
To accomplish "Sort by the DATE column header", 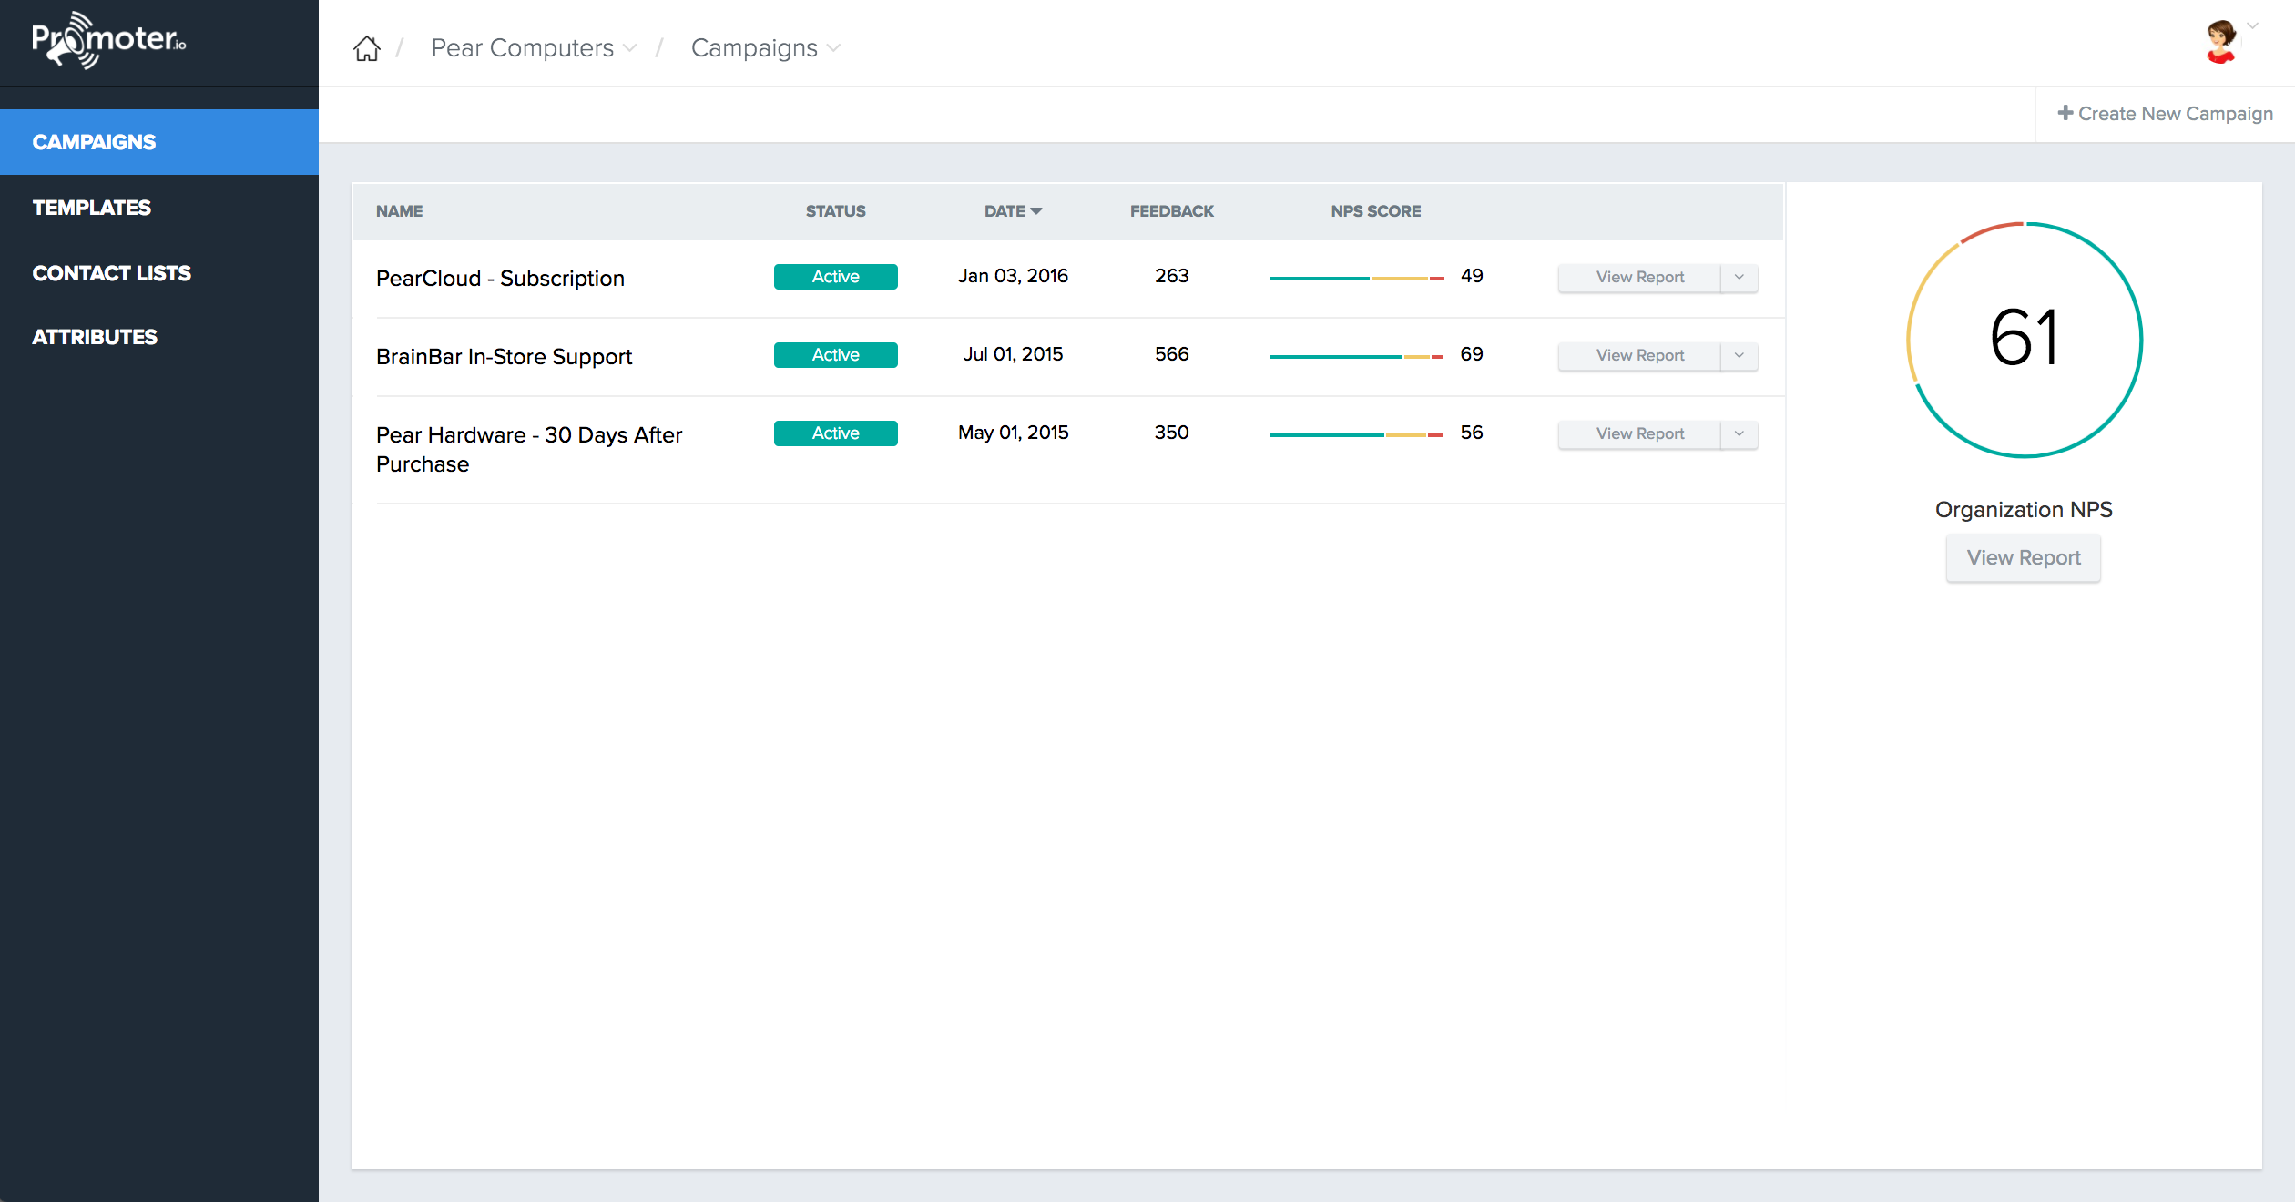I will [1013, 211].
